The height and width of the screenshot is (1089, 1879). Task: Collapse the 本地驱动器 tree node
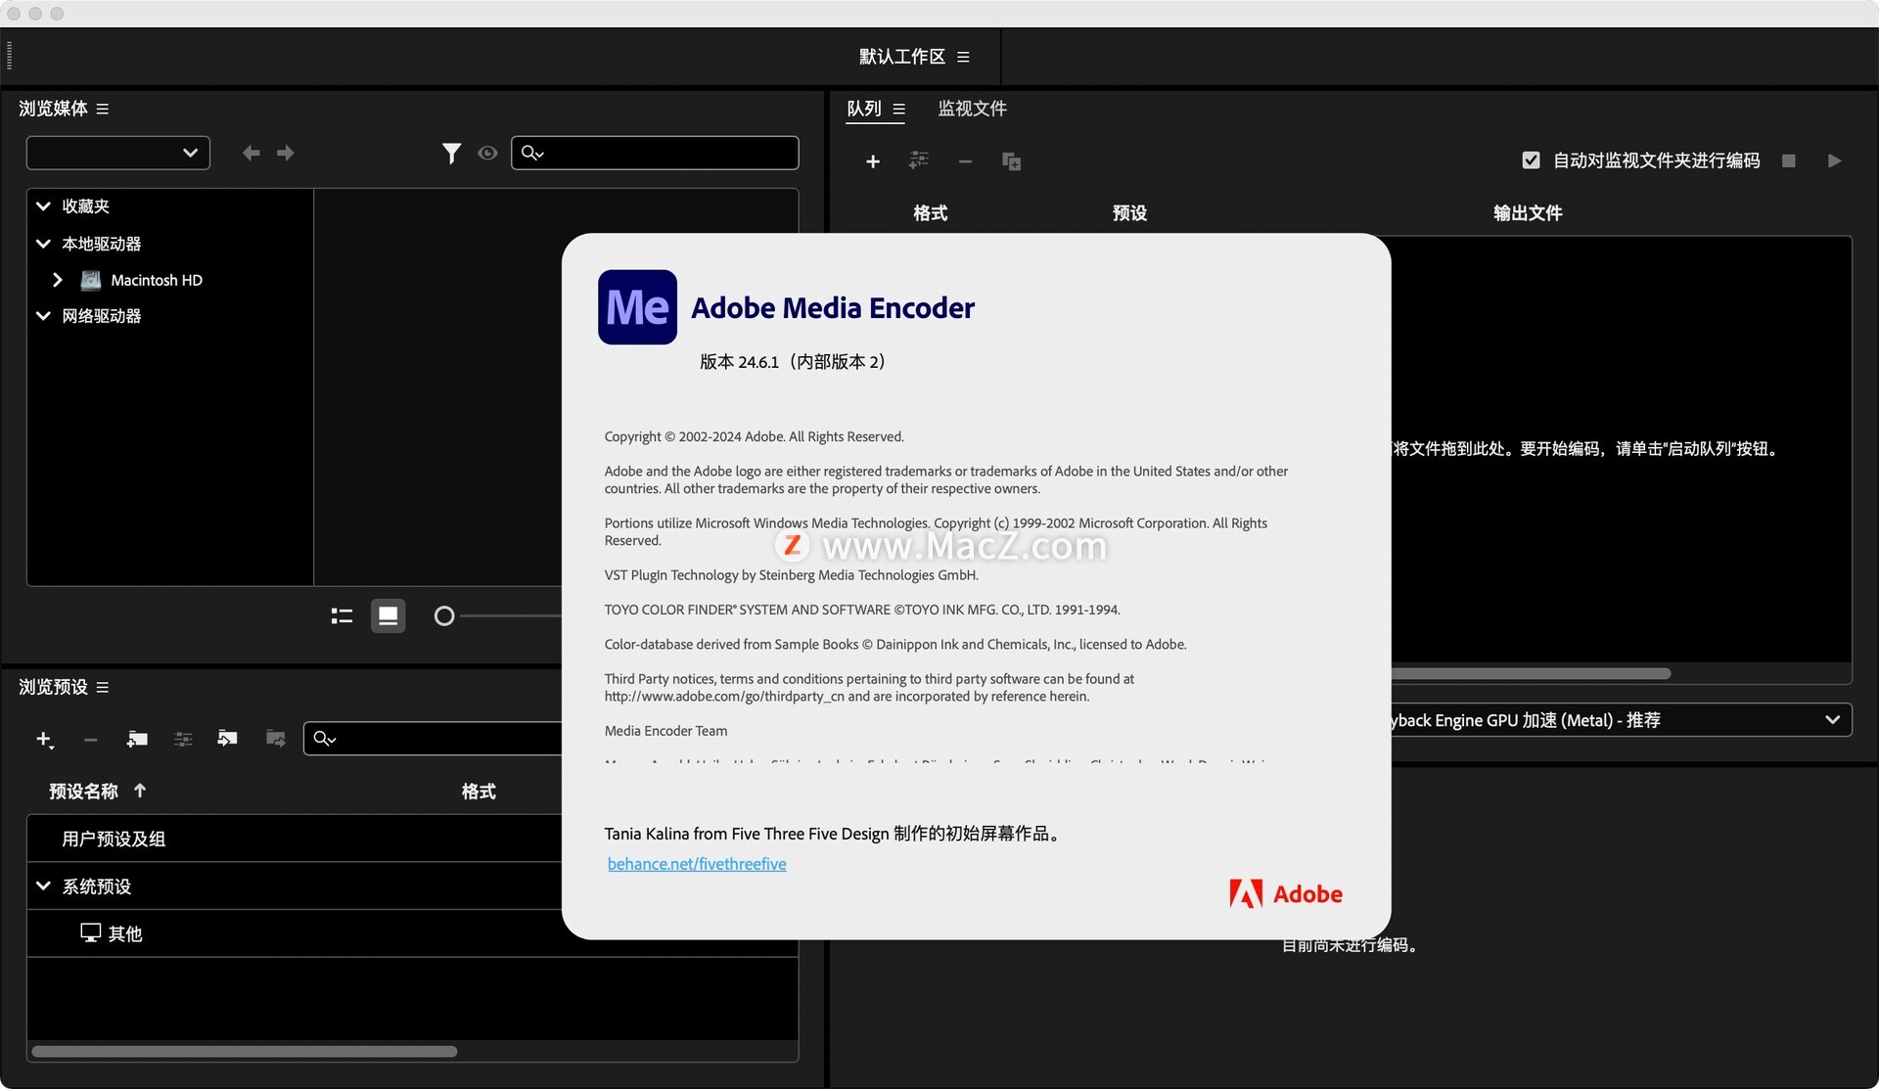(x=43, y=244)
